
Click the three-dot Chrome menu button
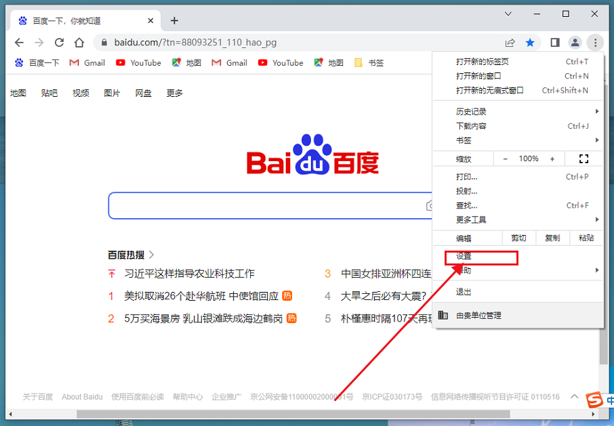pos(595,42)
